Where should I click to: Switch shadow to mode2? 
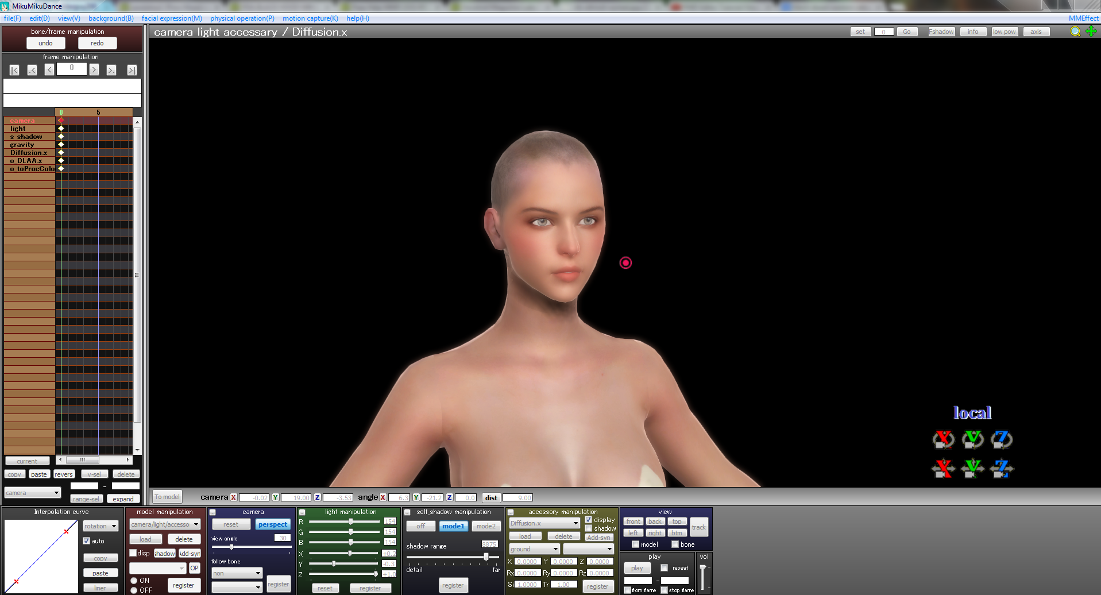point(486,526)
